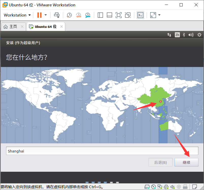Viewport: 204px width, 190px height.
Task: Open the guest sound volume indicator
Action: tap(191, 35)
